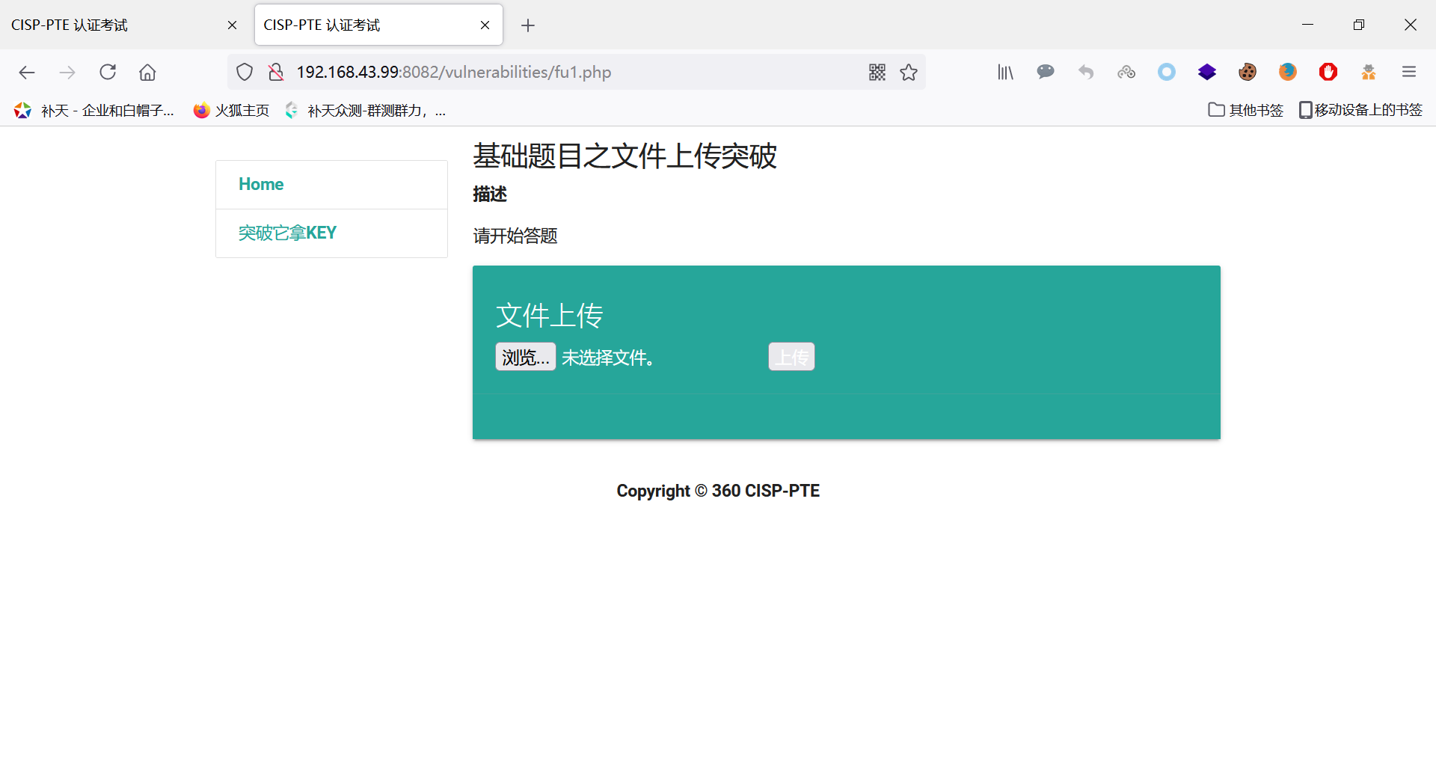Open the orange puzzle extension icon
Screen dimensions: 1436x763
click(1369, 72)
